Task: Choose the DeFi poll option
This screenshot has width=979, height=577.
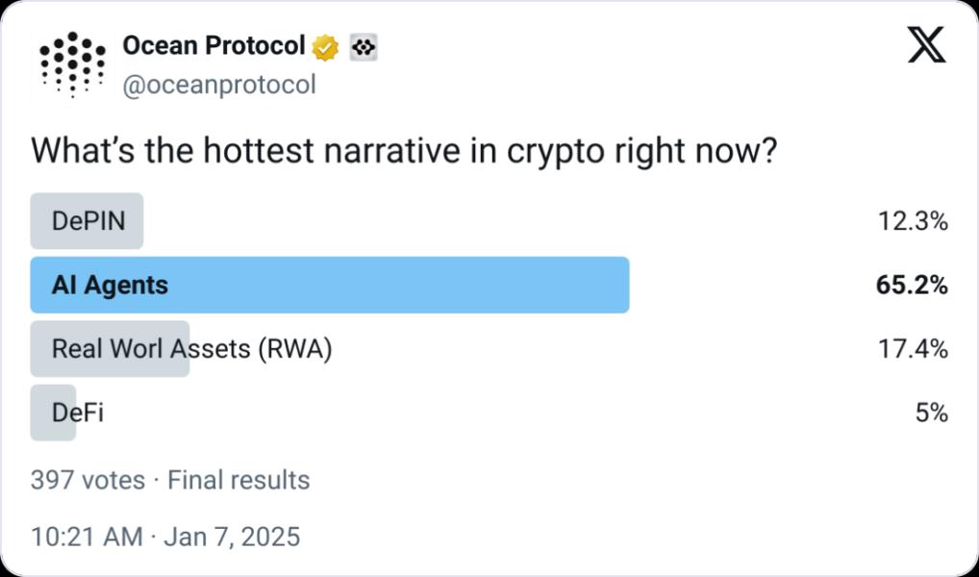Action: pos(77,413)
